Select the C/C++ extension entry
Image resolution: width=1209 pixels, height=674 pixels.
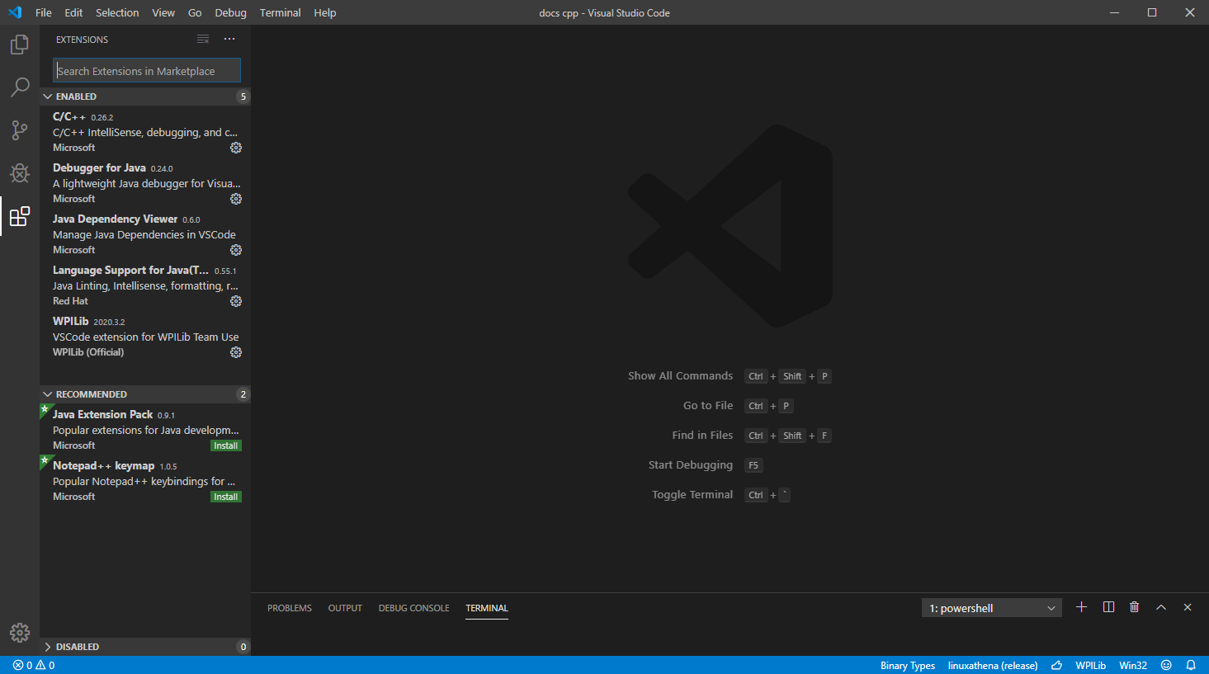(x=145, y=131)
